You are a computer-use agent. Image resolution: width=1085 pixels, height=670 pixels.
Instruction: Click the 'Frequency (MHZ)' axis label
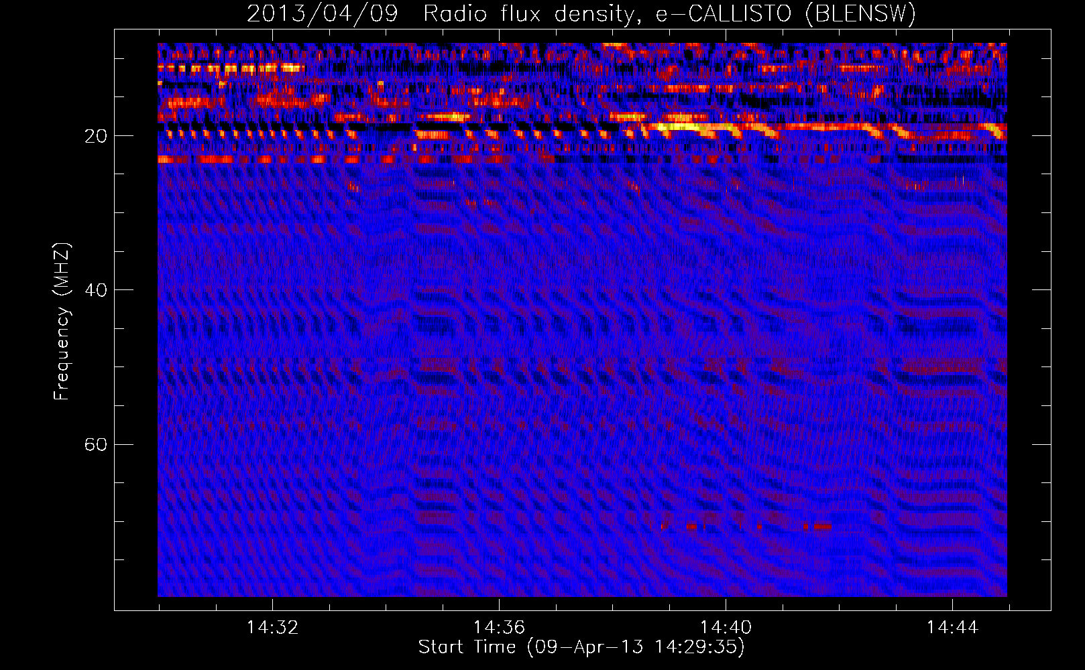62,321
